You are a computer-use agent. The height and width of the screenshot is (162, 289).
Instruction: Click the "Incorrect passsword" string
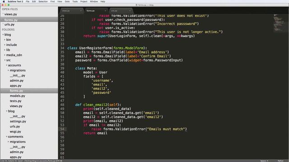point(176,24)
